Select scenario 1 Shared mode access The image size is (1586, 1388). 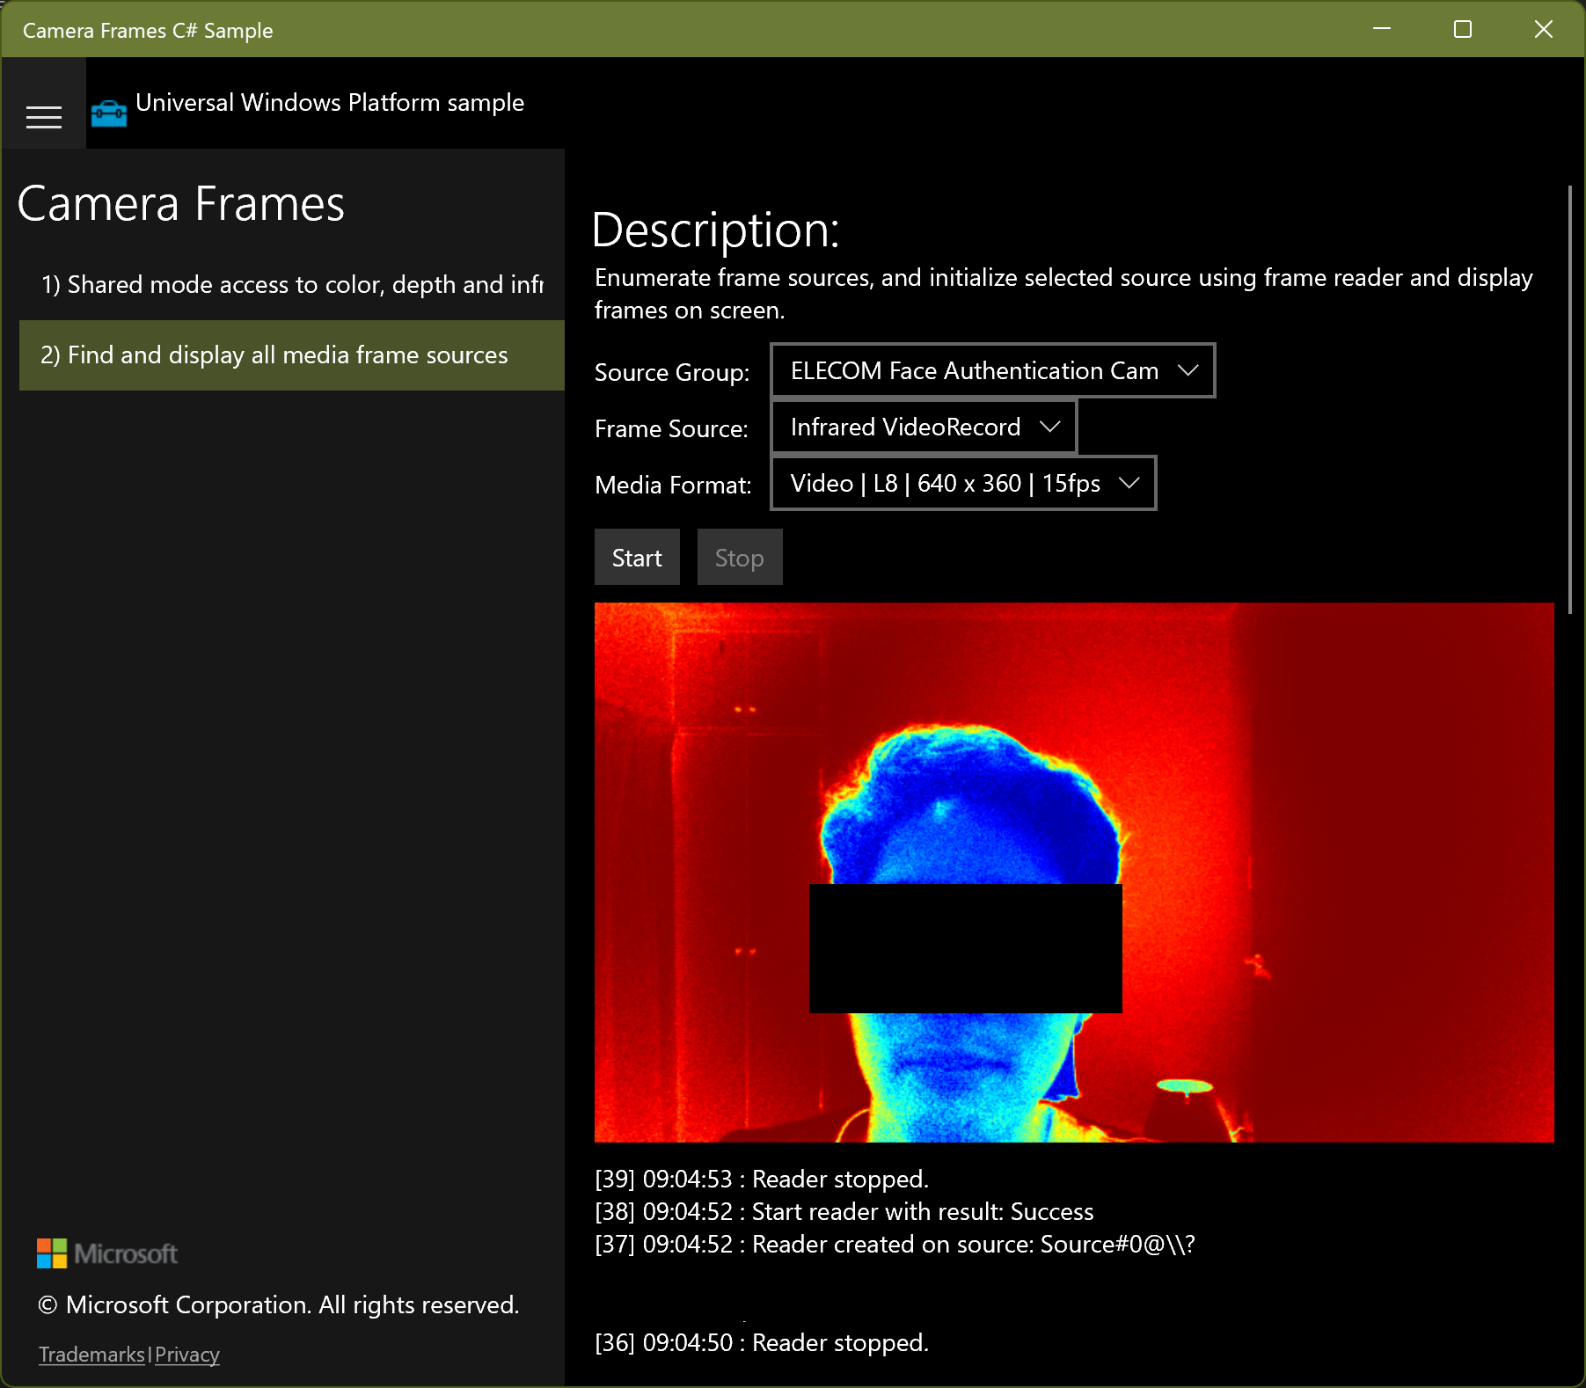pos(292,285)
